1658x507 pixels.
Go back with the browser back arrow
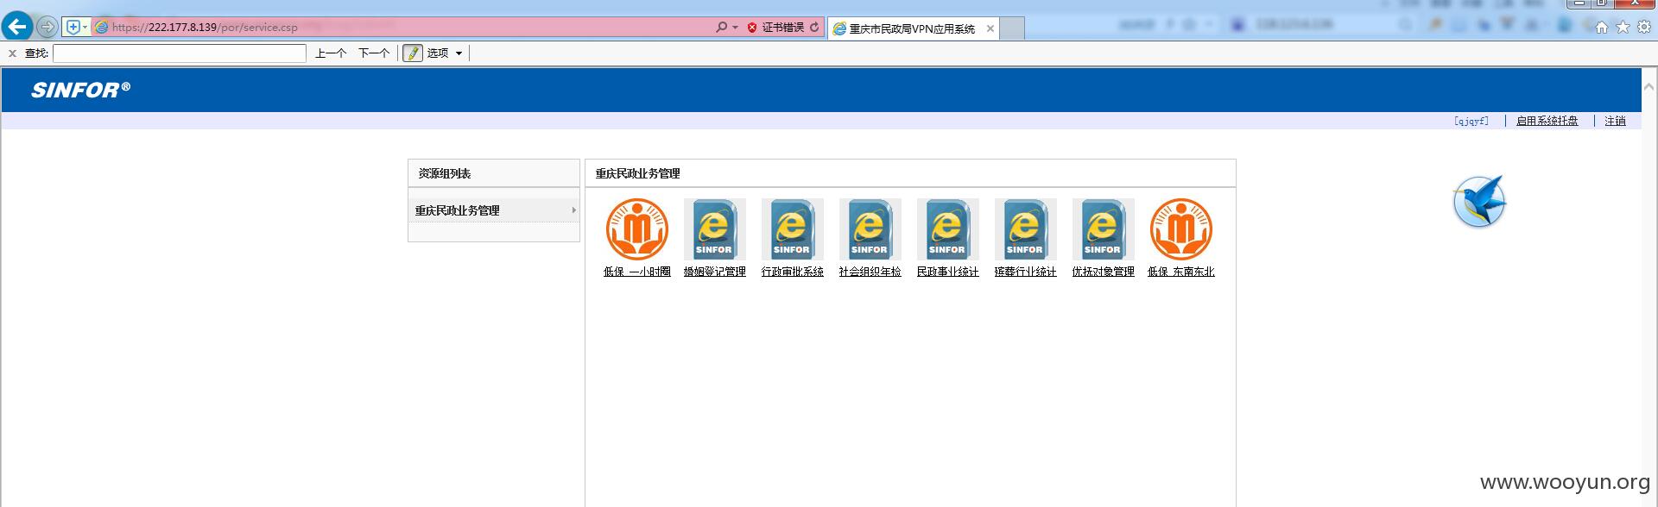pyautogui.click(x=17, y=27)
